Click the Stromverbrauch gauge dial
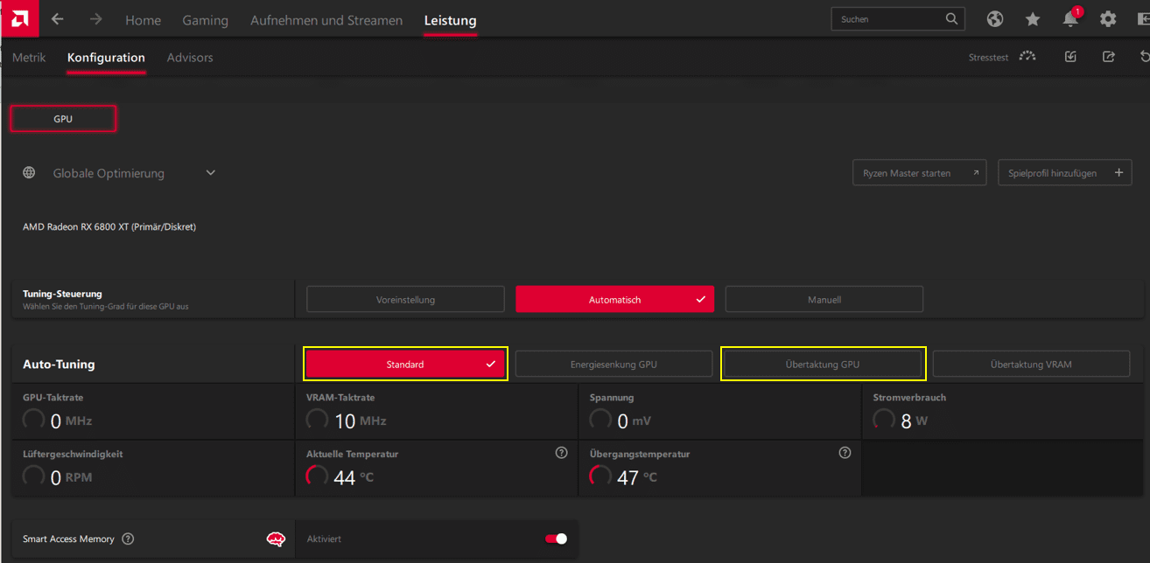This screenshot has height=563, width=1150. [x=884, y=421]
